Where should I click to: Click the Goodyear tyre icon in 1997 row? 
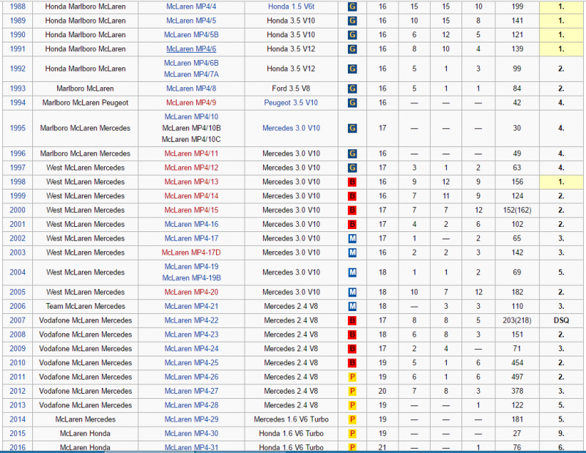coord(352,168)
